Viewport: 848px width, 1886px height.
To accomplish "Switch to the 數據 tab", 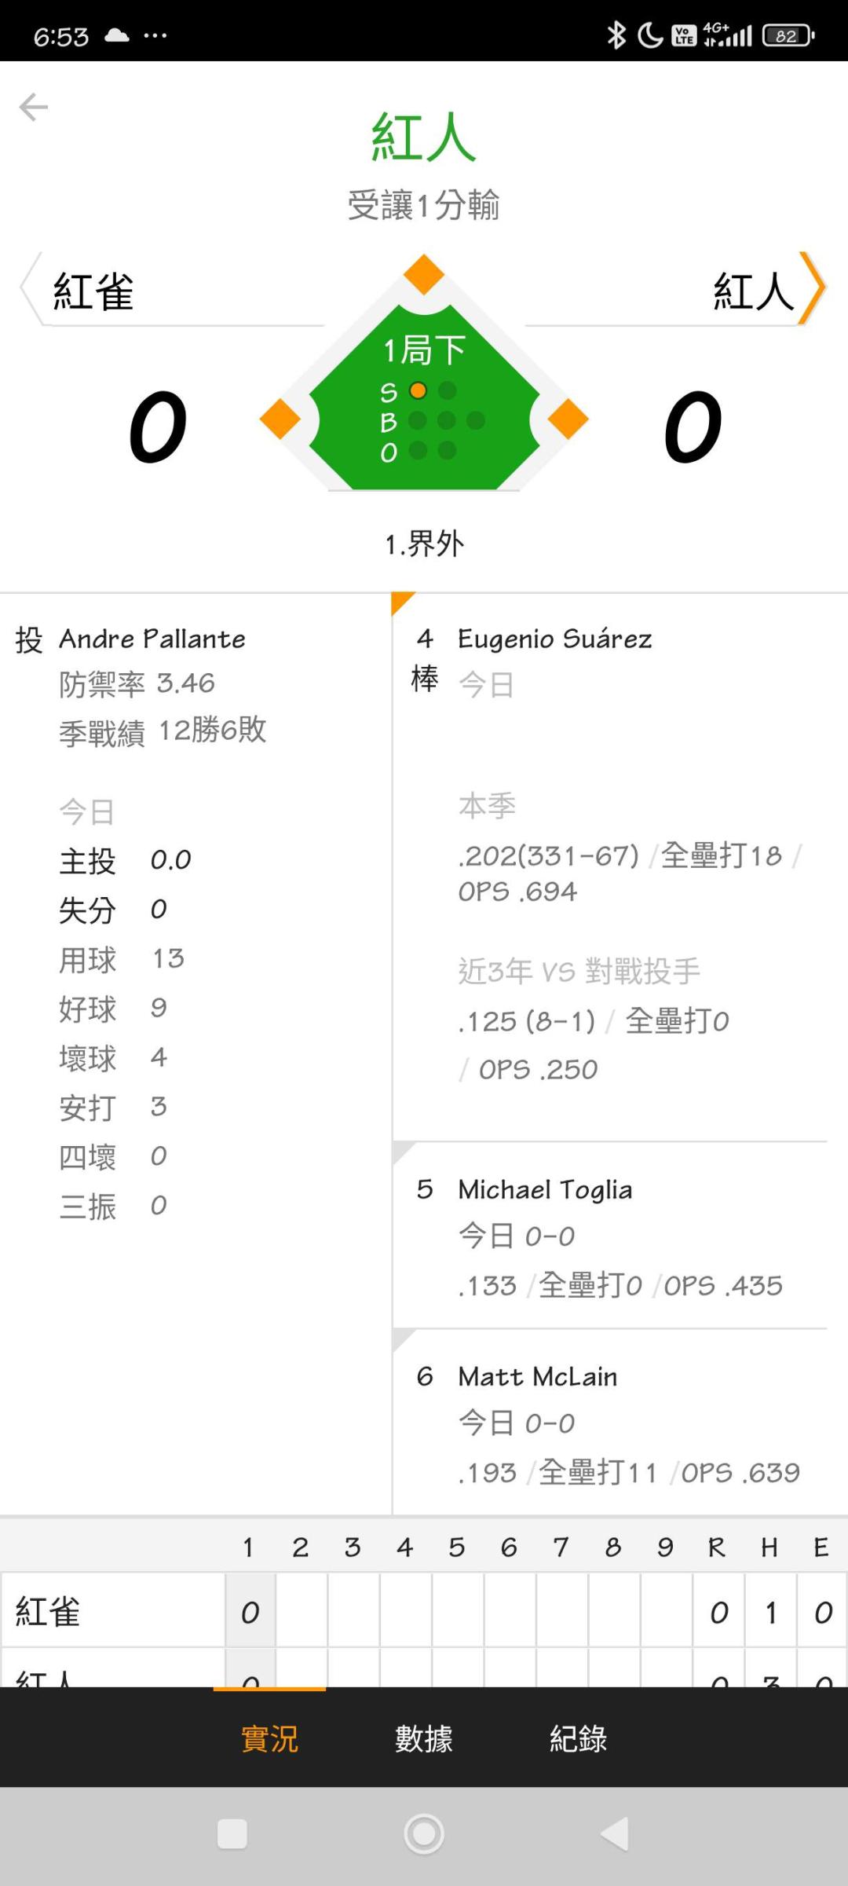I will [x=424, y=1738].
